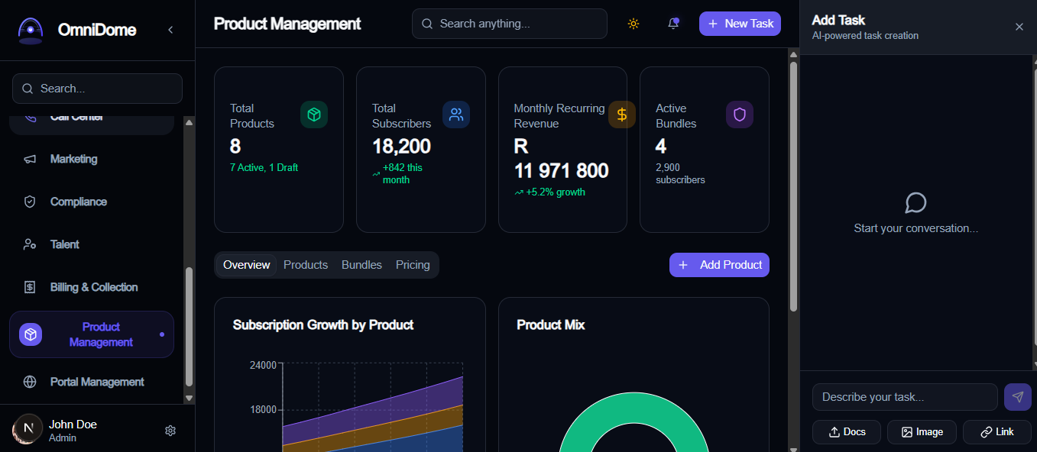The height and width of the screenshot is (452, 1037).
Task: Click the sidebar scrollbar down arrow
Action: pyautogui.click(x=190, y=398)
